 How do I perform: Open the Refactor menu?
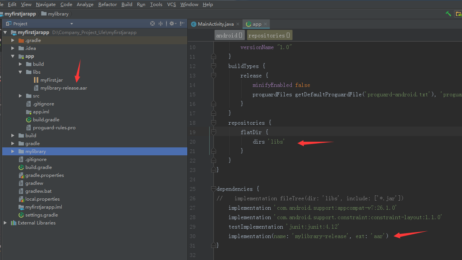(107, 5)
